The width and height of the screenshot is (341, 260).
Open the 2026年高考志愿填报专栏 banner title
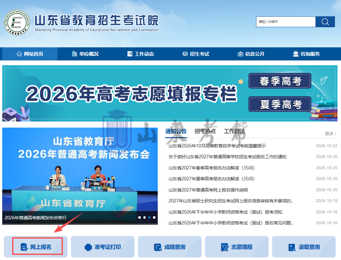131,94
